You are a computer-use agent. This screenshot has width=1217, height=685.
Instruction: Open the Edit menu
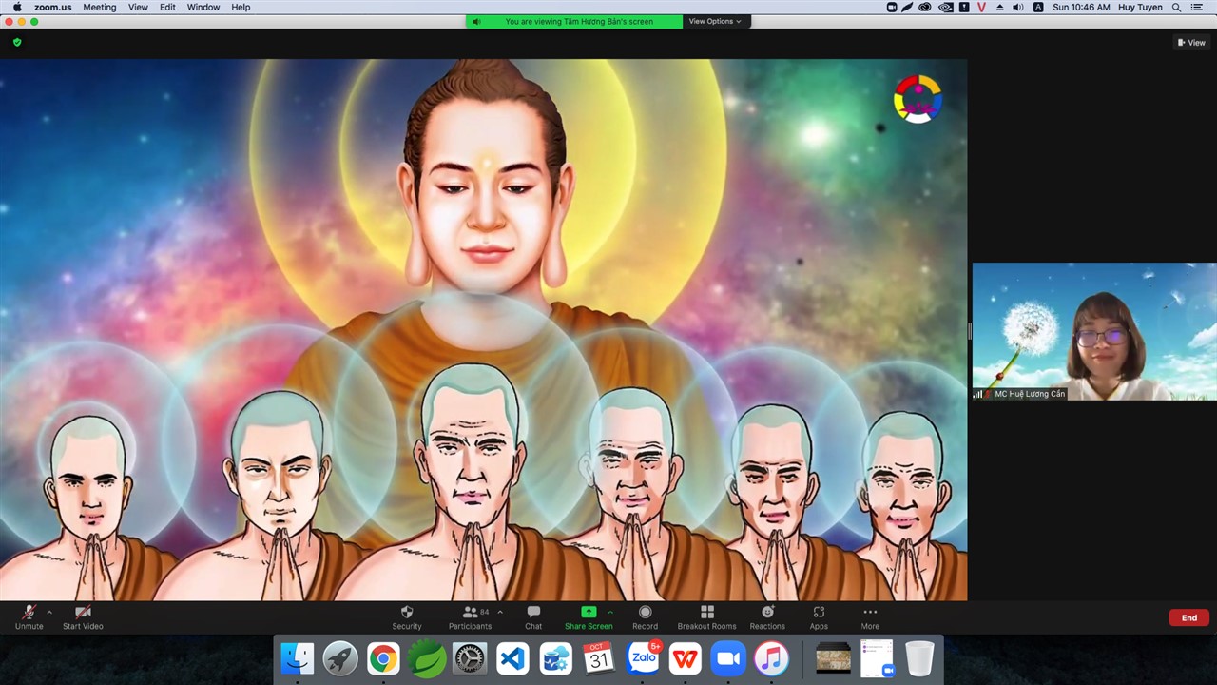(167, 7)
